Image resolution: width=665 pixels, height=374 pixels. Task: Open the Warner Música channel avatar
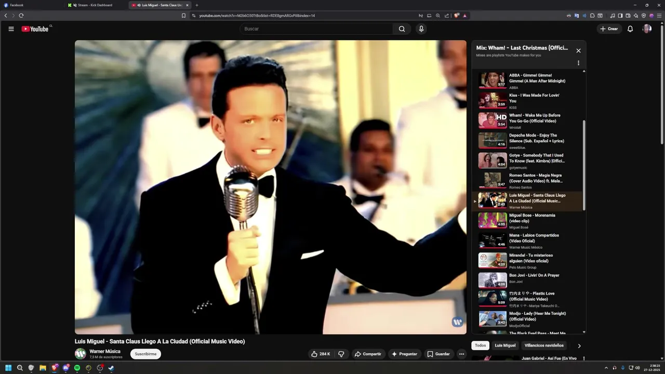pyautogui.click(x=81, y=354)
